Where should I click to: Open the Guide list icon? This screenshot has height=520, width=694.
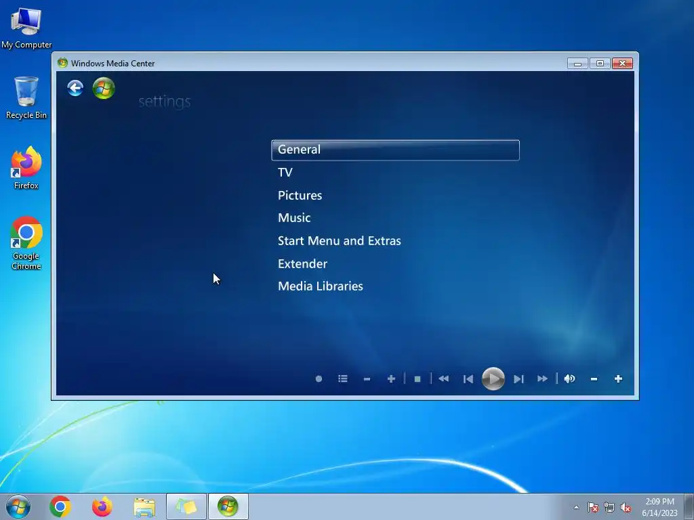[x=342, y=379]
